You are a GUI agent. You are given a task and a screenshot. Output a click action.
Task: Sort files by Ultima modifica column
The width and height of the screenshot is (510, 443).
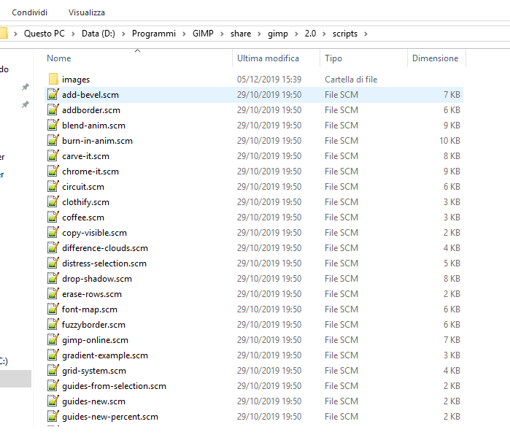[268, 58]
